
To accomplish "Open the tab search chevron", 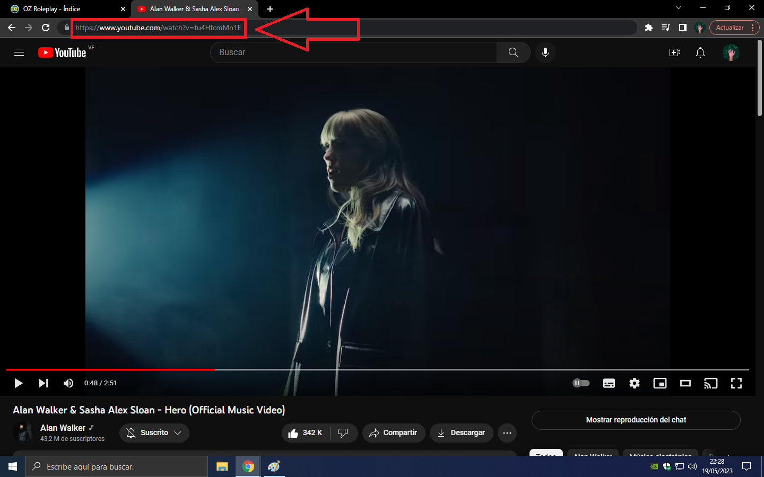I will pyautogui.click(x=679, y=8).
